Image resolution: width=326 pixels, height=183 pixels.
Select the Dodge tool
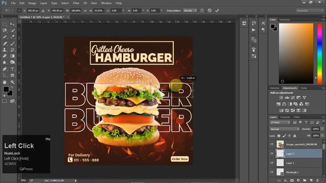[12, 63]
